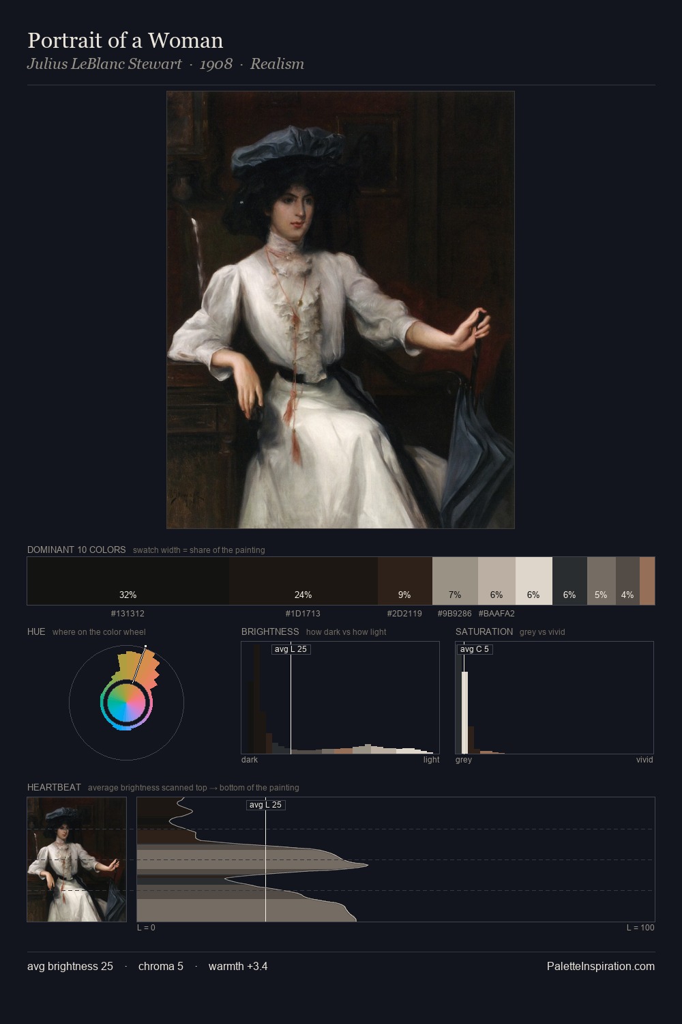Click the avg L 25 label in brightness histogram
Screen dimensions: 682x1024
click(291, 649)
